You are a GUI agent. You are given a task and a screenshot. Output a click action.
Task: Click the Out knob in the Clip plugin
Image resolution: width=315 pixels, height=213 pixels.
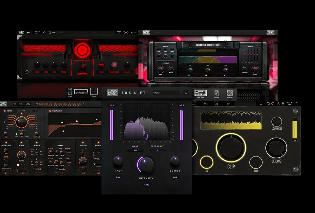256,163
